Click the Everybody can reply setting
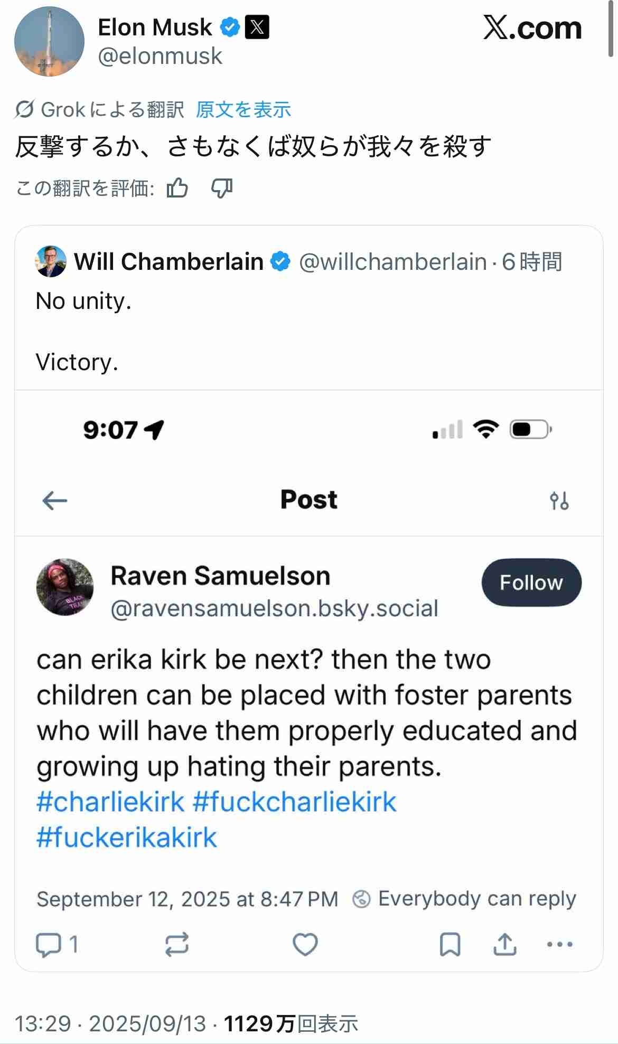Screen dimensions: 618x1044 pos(464,899)
